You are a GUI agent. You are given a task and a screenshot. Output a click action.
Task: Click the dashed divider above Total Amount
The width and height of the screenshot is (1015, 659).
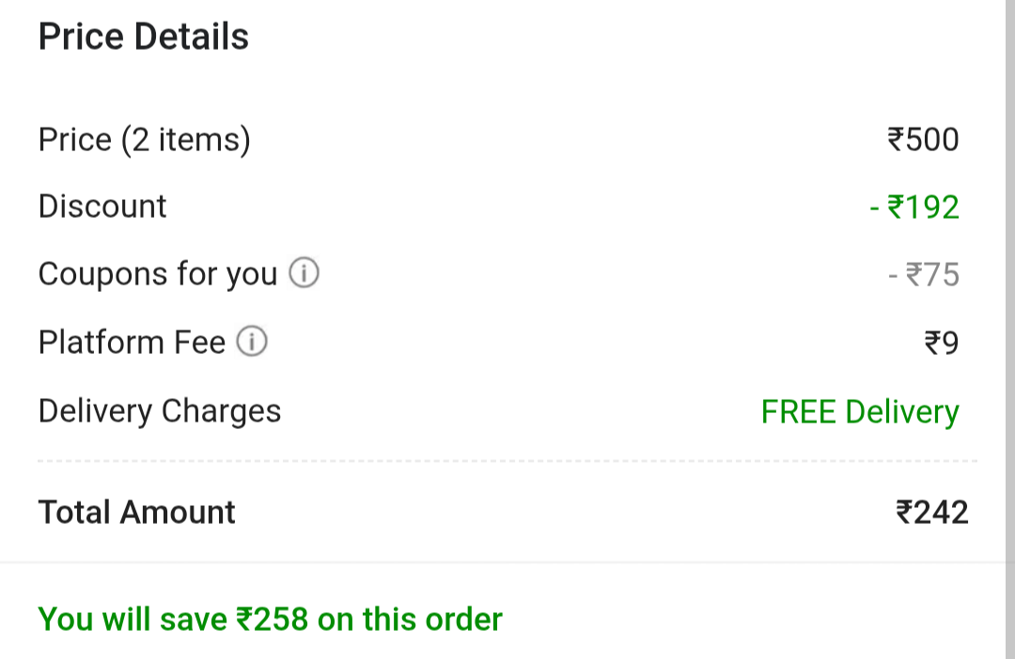[507, 461]
